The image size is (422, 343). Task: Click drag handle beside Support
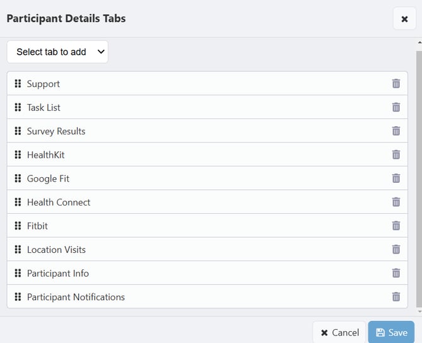(x=18, y=84)
